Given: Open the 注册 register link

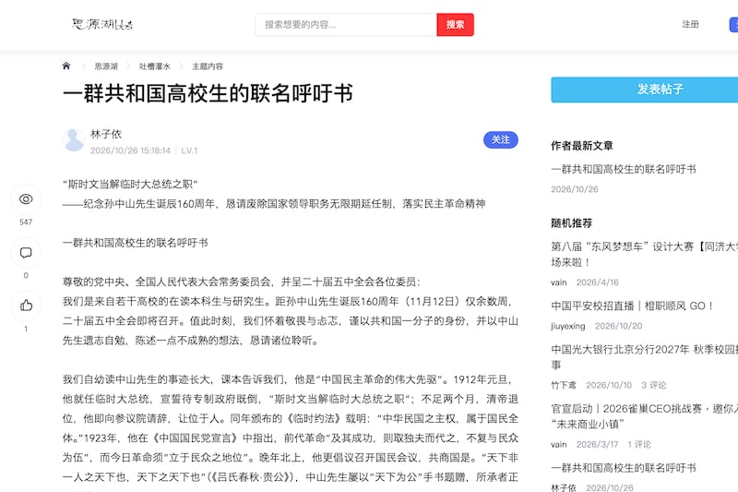Looking at the screenshot, I should point(690,24).
